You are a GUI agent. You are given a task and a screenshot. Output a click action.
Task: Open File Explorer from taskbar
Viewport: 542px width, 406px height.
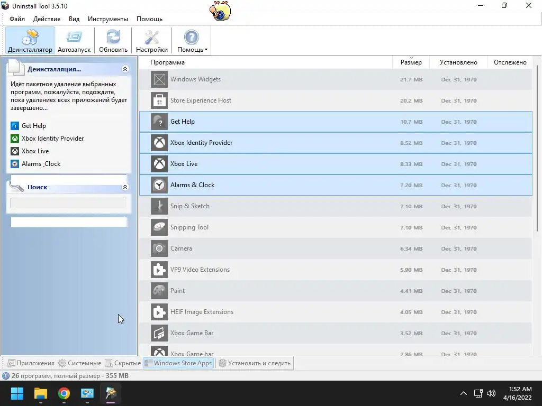pos(40,393)
